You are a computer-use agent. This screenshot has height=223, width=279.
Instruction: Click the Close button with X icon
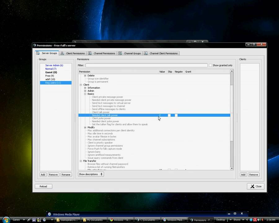point(255,186)
